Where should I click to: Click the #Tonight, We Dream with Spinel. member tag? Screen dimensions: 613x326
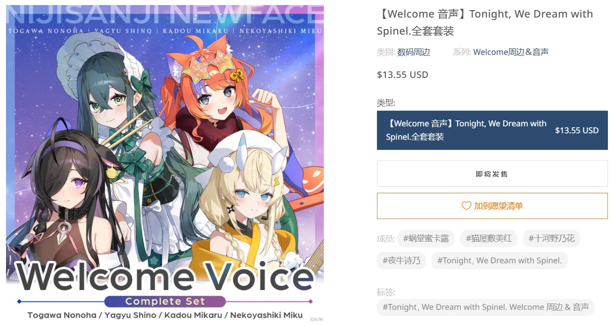[499, 261]
